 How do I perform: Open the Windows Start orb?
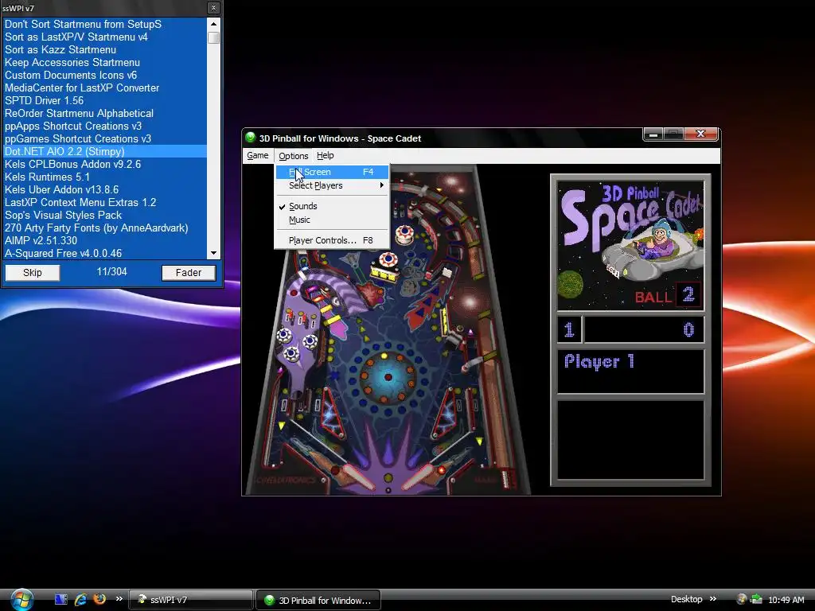click(x=21, y=600)
